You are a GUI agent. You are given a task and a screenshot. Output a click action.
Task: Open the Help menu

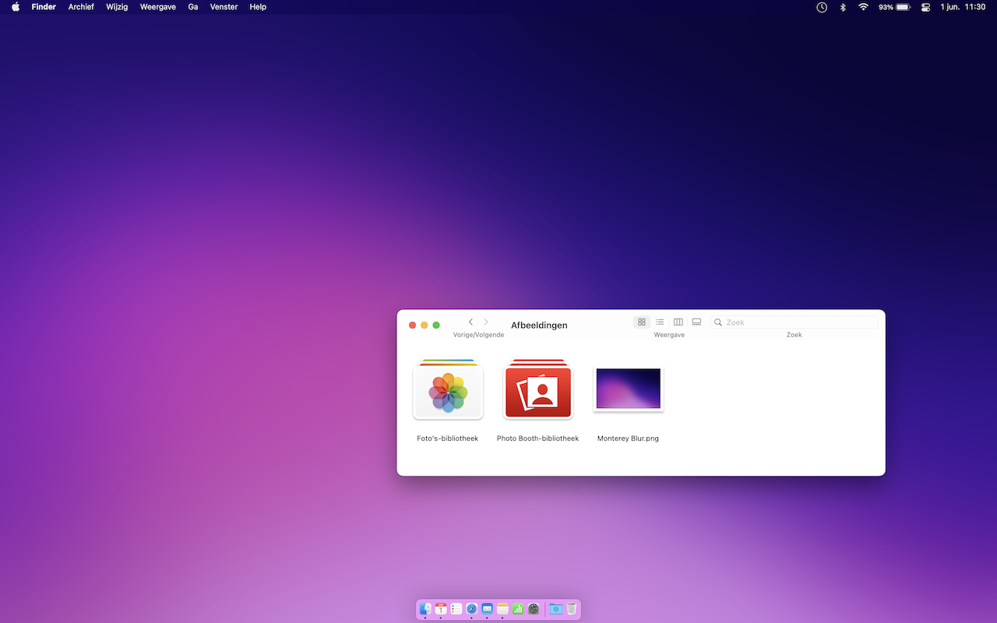click(258, 7)
